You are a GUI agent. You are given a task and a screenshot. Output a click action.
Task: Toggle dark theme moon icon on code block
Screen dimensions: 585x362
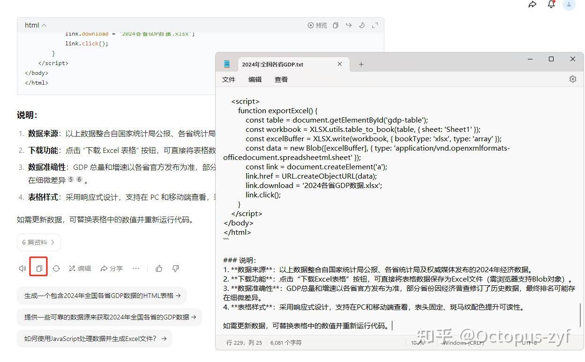(362, 25)
